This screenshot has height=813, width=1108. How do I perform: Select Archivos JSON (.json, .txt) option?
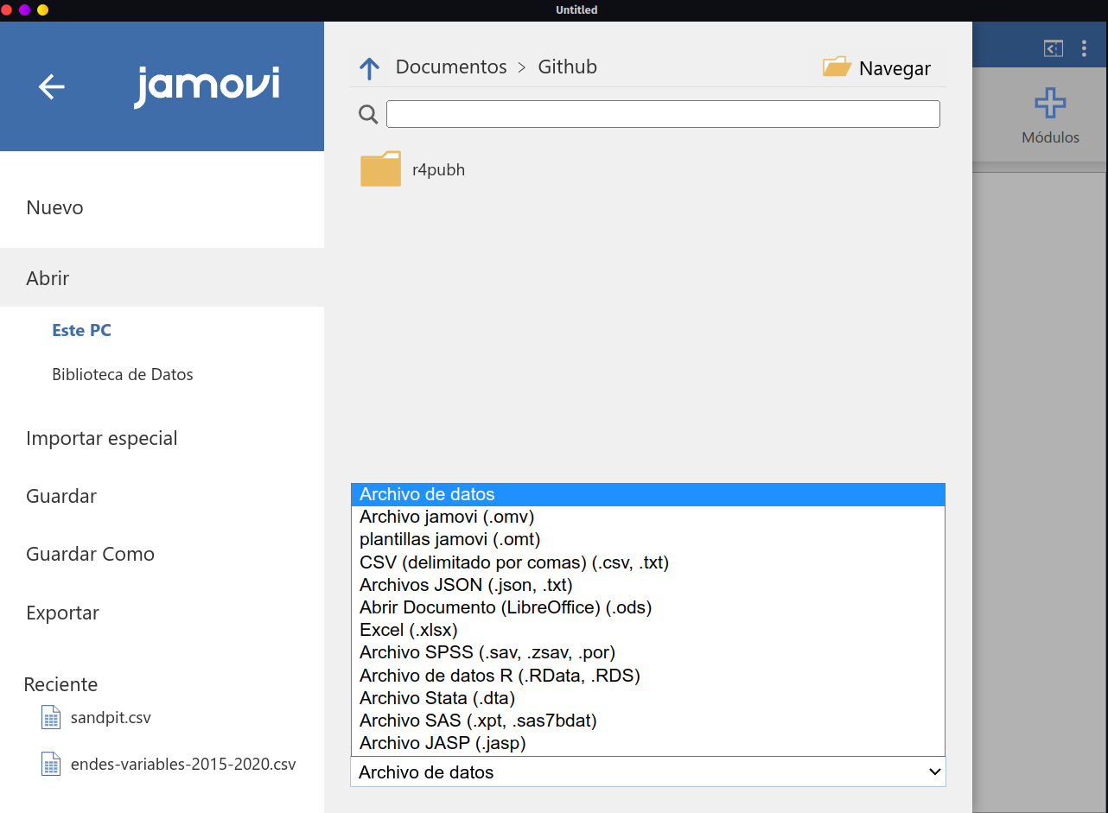[x=648, y=585]
